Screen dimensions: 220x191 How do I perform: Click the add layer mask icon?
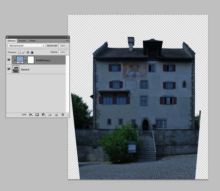tap(37, 115)
